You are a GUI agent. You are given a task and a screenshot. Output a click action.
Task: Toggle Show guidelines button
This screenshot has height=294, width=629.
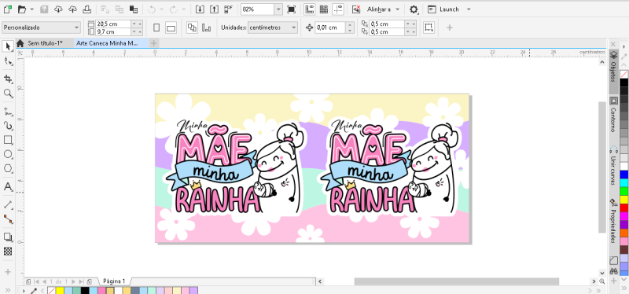click(x=338, y=9)
